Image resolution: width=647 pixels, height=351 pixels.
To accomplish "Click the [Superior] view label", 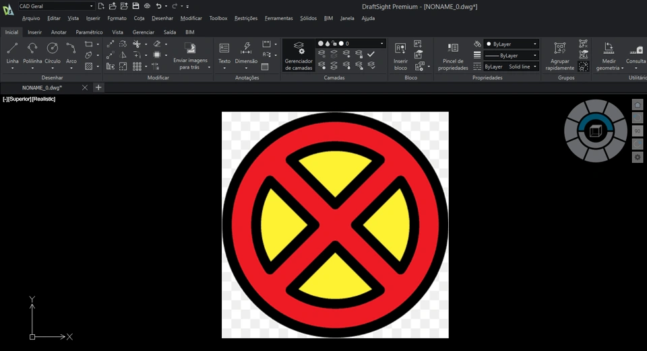I will [20, 99].
